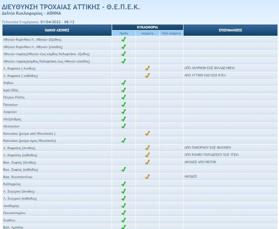Click green checkmark in Αχαρνών row
279x229 pixels.
coord(124,111)
